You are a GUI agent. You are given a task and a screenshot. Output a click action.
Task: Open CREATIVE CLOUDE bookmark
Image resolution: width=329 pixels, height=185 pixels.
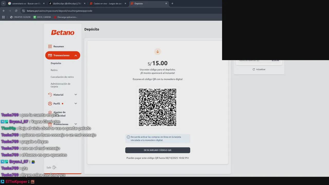click(x=20, y=17)
